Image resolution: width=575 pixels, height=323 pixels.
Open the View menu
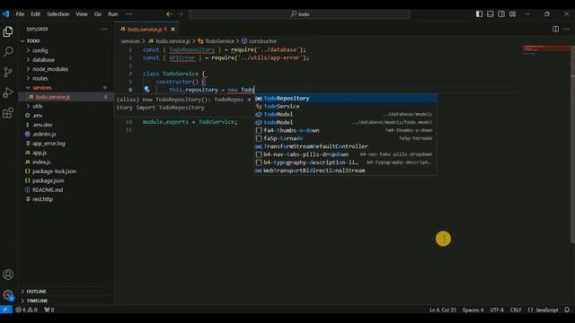(x=82, y=14)
